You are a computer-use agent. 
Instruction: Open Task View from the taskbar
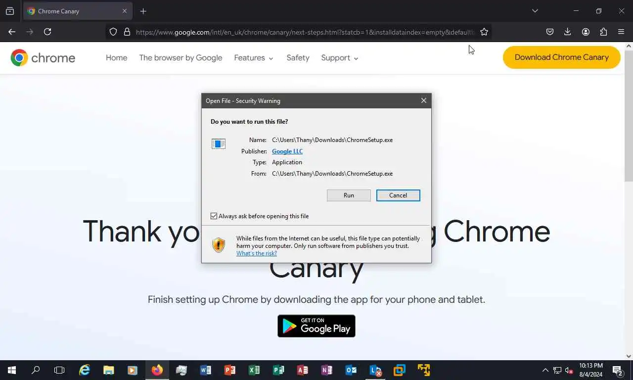click(x=59, y=370)
